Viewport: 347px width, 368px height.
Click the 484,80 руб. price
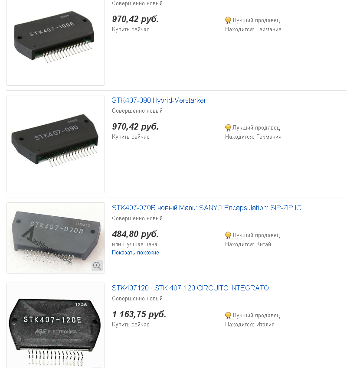click(x=135, y=234)
